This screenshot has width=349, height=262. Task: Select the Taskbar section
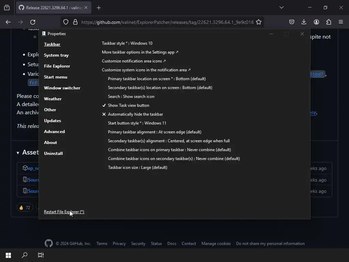coord(52,44)
